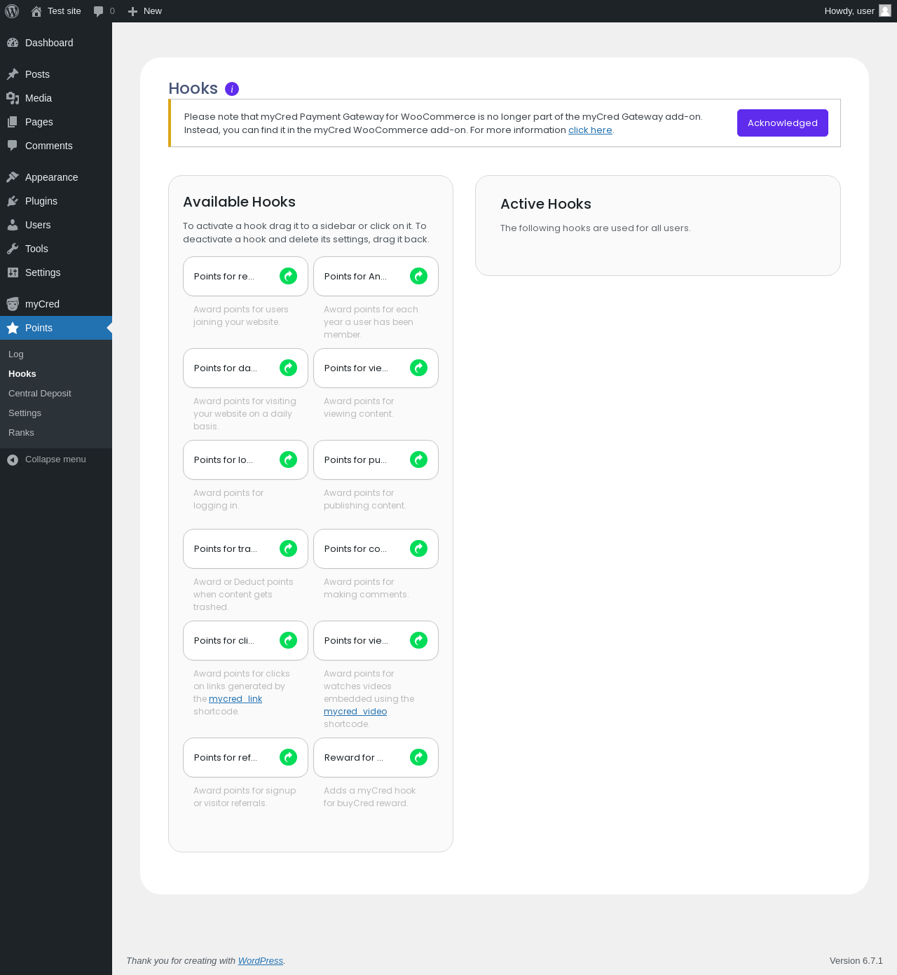Open Log submenu under Points
Viewport: 897px width, 975px height.
click(x=56, y=354)
